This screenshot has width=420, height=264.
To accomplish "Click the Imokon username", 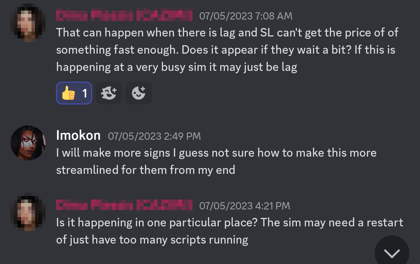I will coord(78,135).
